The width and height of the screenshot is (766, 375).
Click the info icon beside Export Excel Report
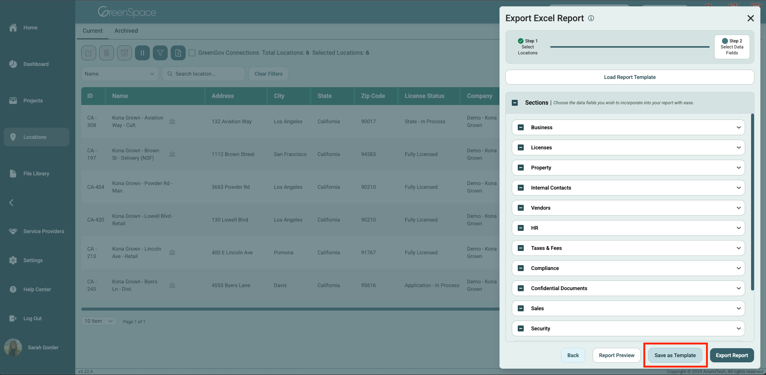[591, 18]
